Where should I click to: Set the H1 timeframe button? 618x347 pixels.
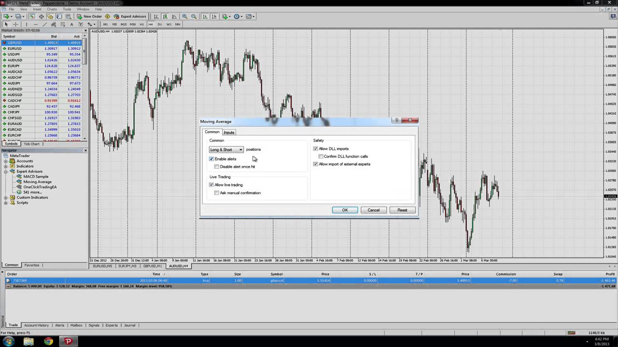click(141, 25)
